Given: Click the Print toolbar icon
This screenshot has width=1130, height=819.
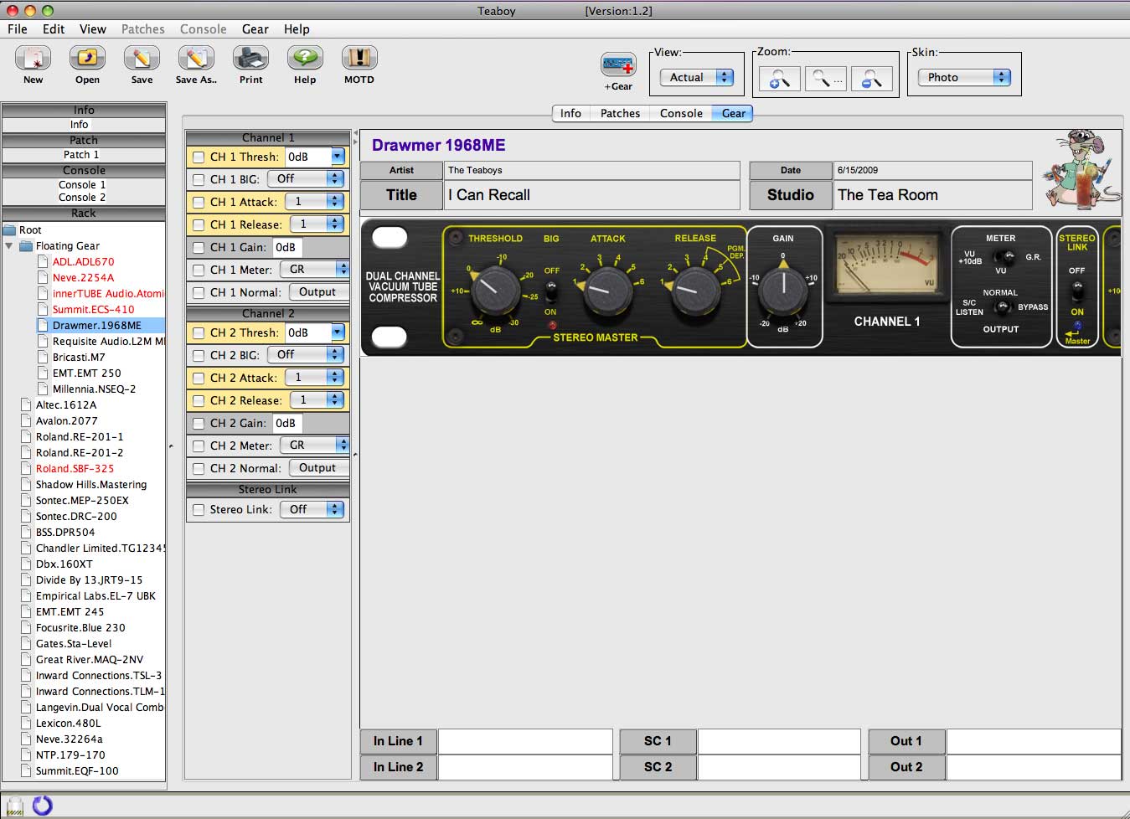Looking at the screenshot, I should click(x=250, y=59).
